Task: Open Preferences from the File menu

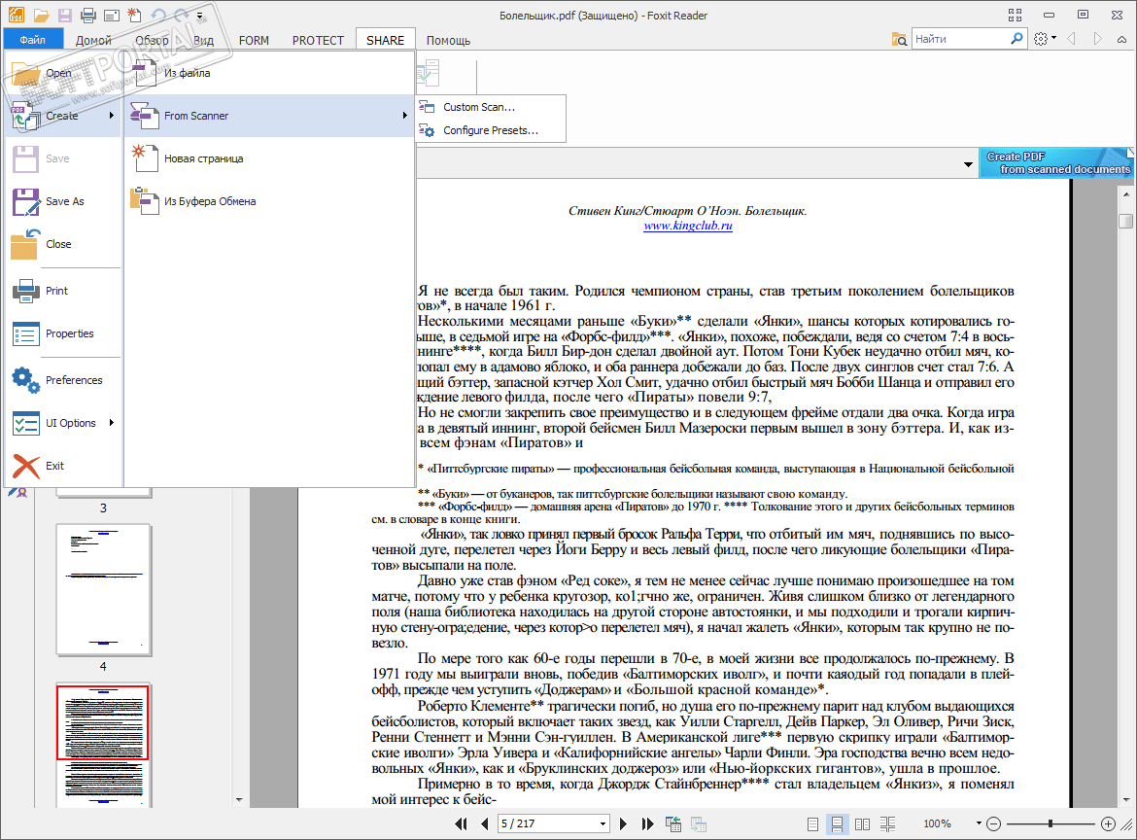Action: coord(63,379)
